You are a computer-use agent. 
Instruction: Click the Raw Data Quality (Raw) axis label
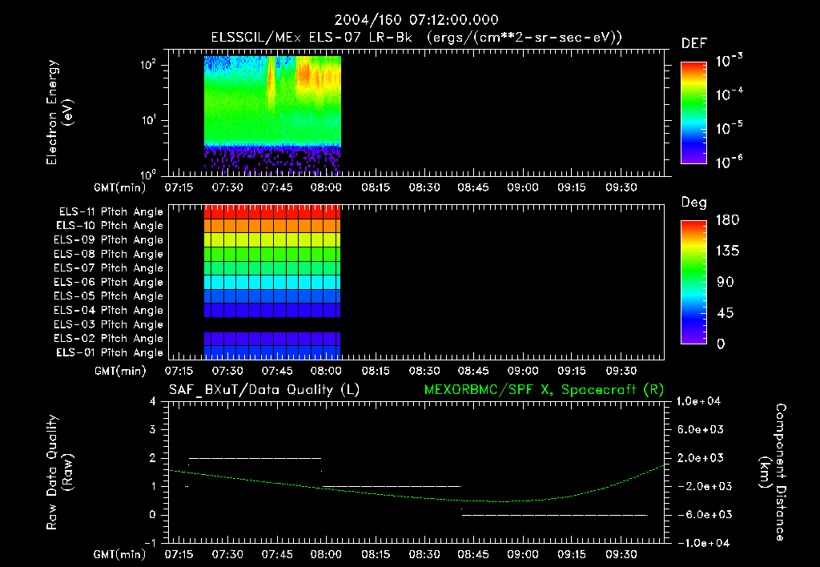(x=58, y=472)
